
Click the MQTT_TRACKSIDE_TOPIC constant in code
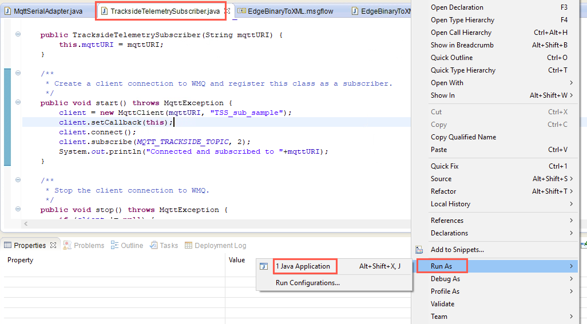[x=183, y=142]
